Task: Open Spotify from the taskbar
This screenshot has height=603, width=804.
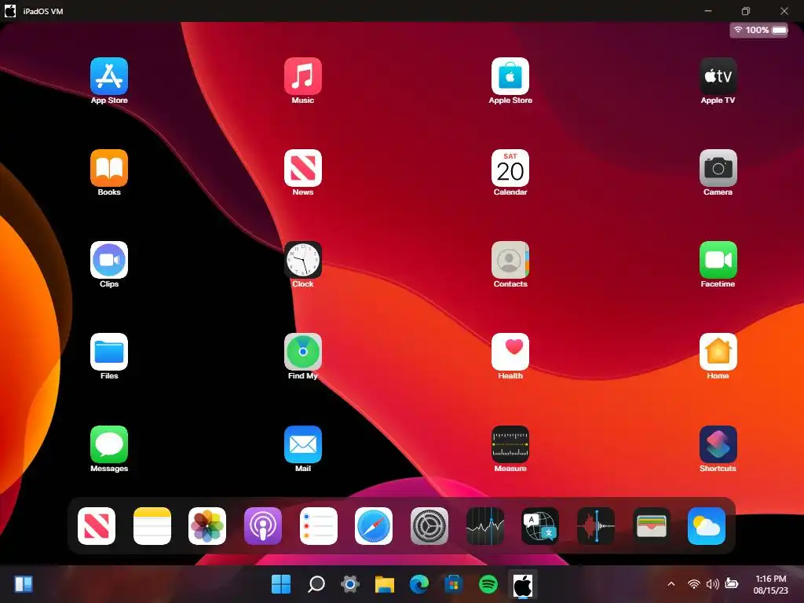Action: click(x=488, y=584)
